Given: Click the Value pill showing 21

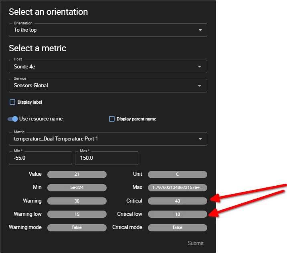Looking at the screenshot, I should [x=77, y=175].
